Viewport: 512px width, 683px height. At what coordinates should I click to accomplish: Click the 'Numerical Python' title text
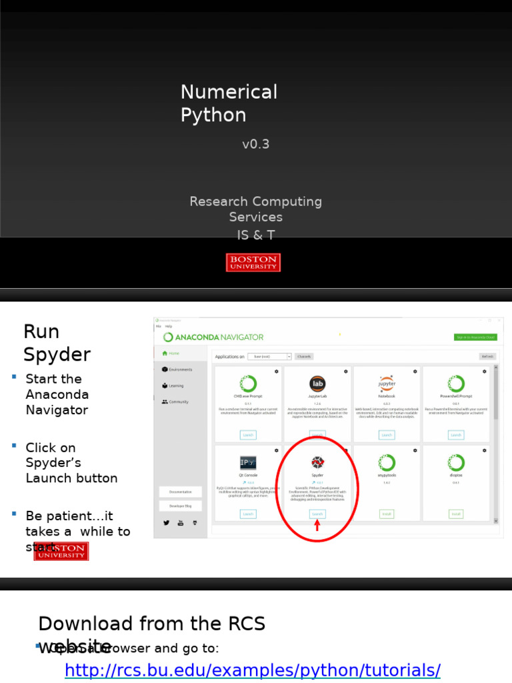coord(229,103)
